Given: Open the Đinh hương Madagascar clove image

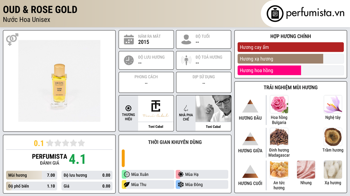Looking at the screenshot, I should coord(279,137).
